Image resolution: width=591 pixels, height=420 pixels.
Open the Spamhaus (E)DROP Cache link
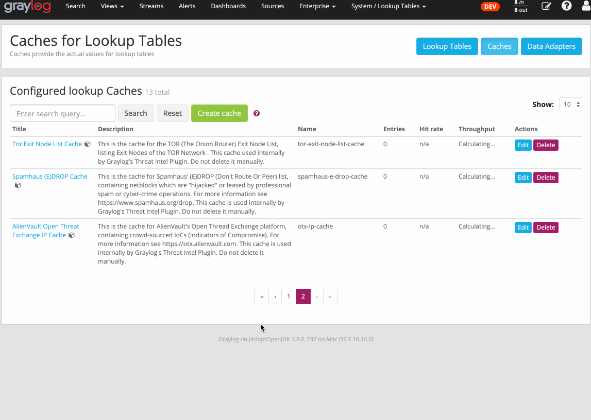[x=50, y=177]
